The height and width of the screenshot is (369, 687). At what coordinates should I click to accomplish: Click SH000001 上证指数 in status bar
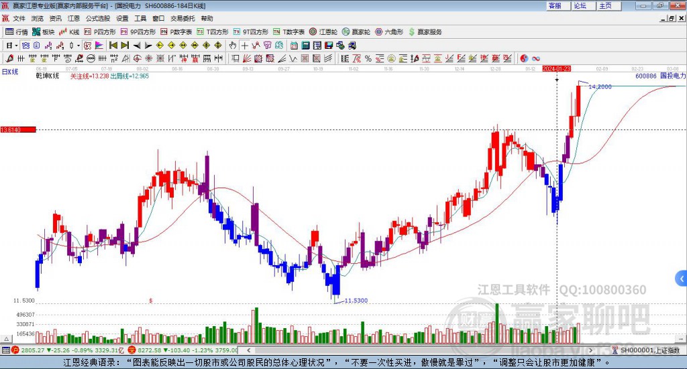(x=649, y=350)
